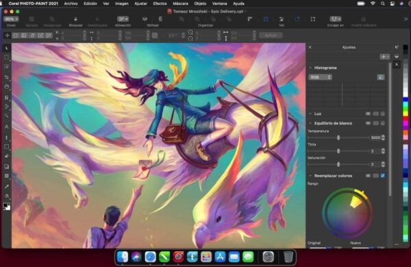Image resolution: width=411 pixels, height=267 pixels.
Task: Click the Luz reset button
Action: tap(376, 114)
